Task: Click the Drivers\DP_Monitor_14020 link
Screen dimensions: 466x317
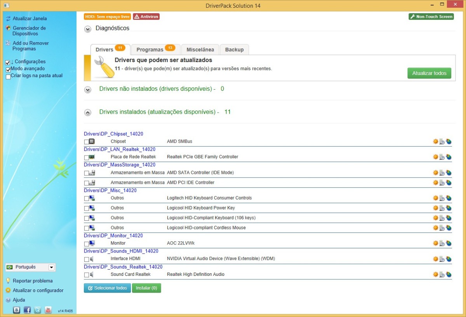Action: pyautogui.click(x=113, y=236)
